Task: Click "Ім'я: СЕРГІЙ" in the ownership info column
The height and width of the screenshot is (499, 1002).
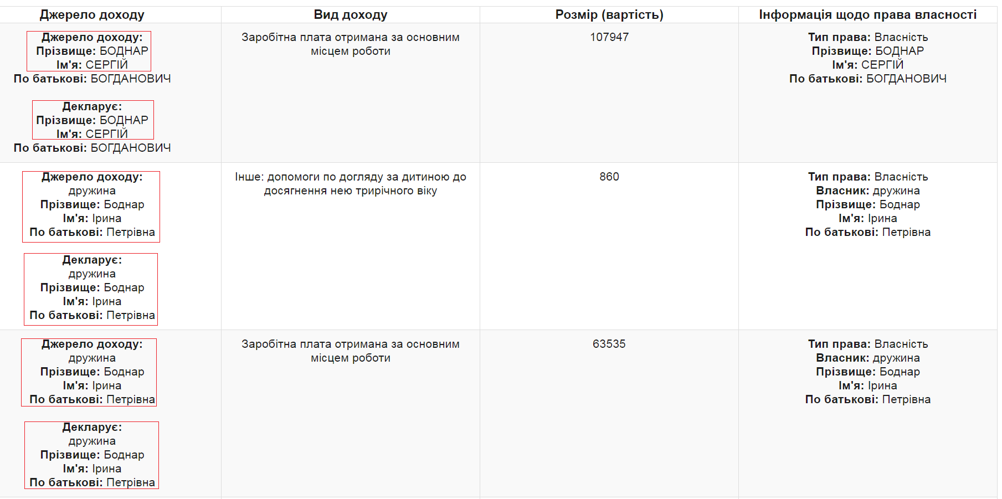Action: [x=867, y=65]
